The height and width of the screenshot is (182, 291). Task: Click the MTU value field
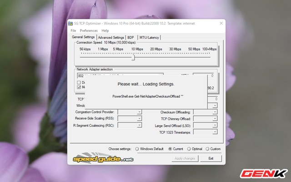pyautogui.click(x=203, y=76)
